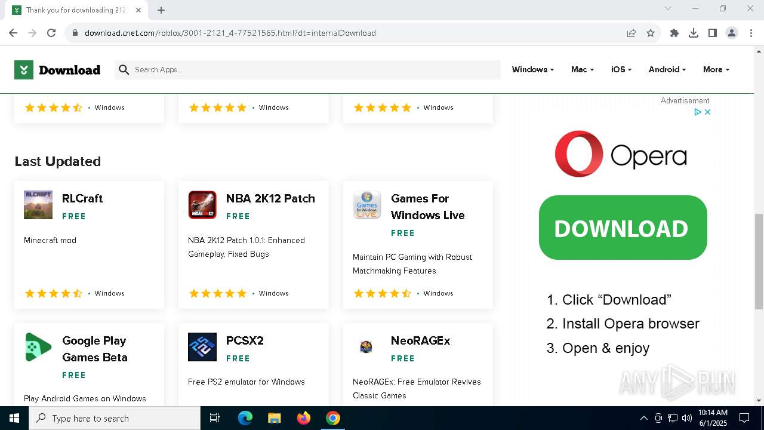Close the advertisement with X icon
The height and width of the screenshot is (430, 764).
(x=707, y=112)
